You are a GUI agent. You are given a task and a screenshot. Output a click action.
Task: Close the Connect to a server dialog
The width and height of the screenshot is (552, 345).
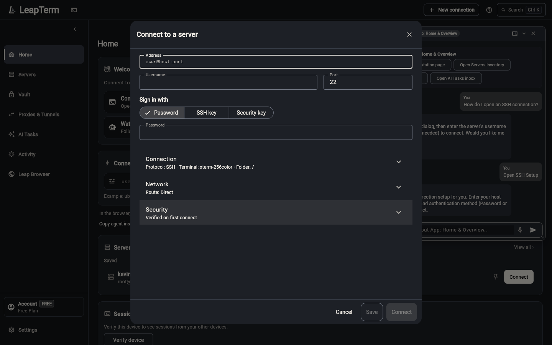[409, 34]
